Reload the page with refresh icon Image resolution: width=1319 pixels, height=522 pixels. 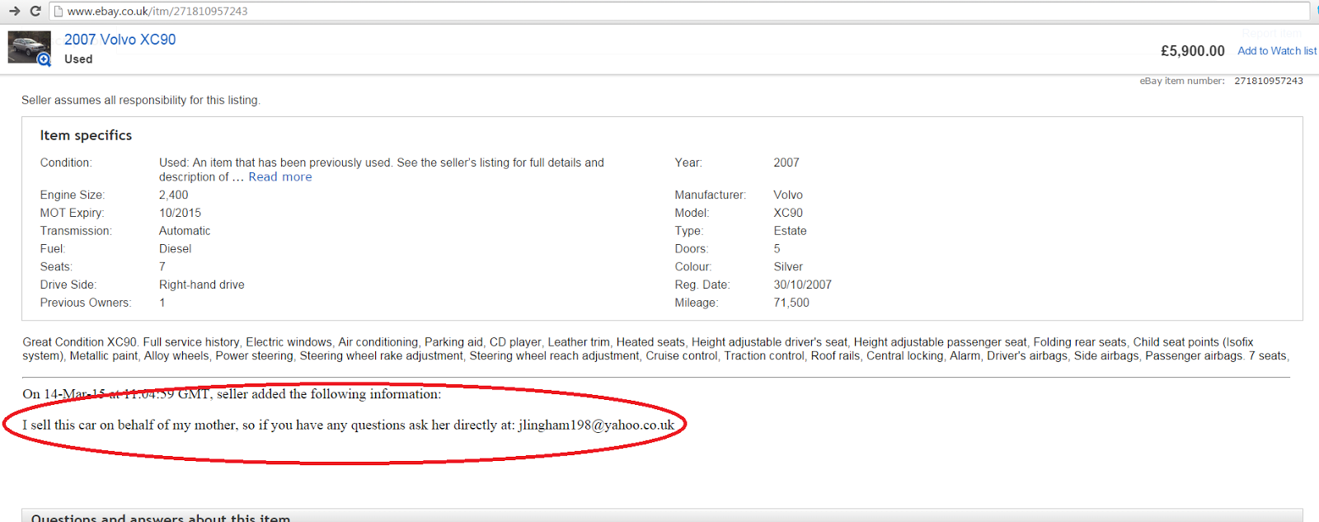coord(35,11)
